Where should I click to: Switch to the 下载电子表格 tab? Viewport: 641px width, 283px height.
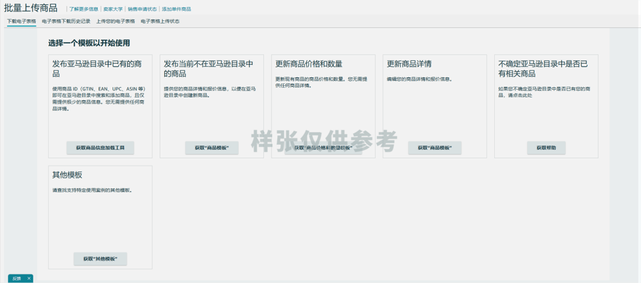pos(21,21)
